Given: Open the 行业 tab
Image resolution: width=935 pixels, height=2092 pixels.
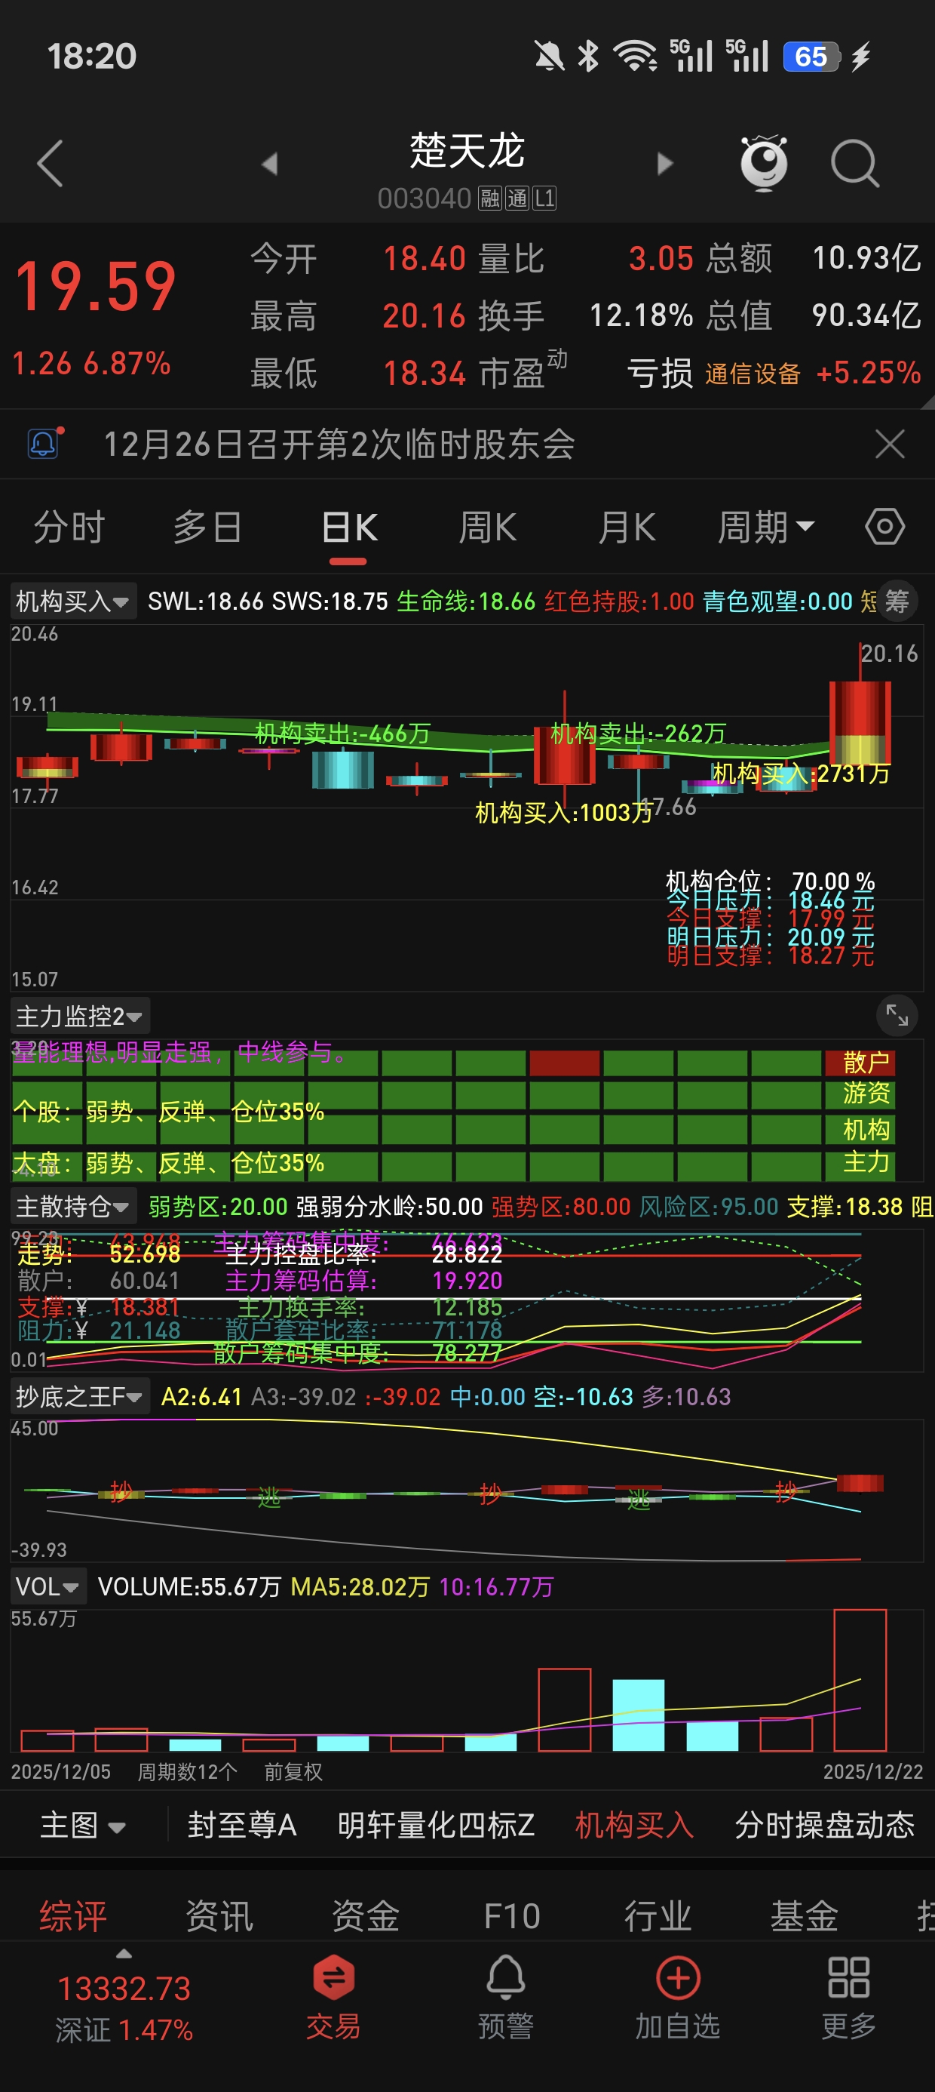Looking at the screenshot, I should pos(658,1915).
